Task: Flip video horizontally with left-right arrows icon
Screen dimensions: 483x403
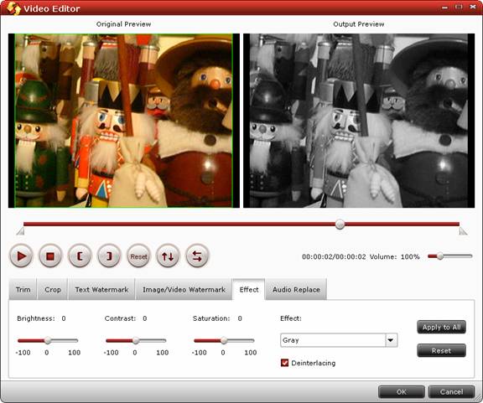Action: 197,256
